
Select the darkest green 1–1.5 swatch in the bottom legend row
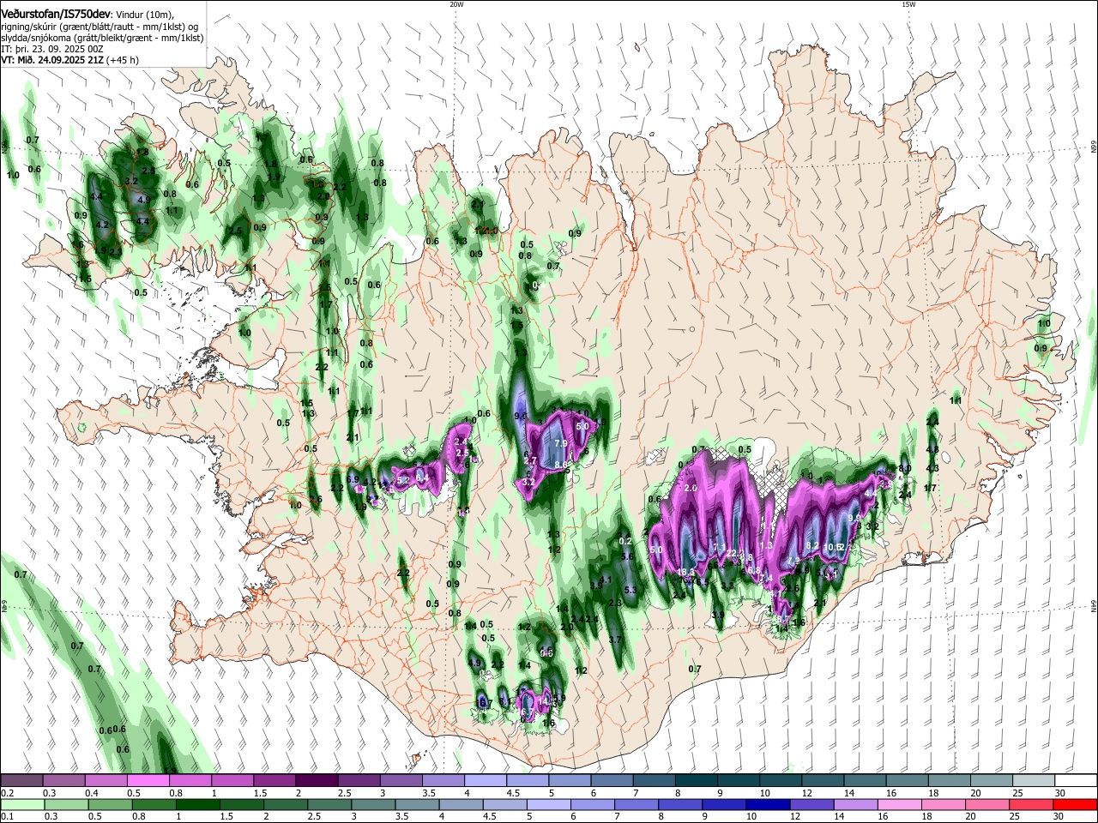[196, 804]
